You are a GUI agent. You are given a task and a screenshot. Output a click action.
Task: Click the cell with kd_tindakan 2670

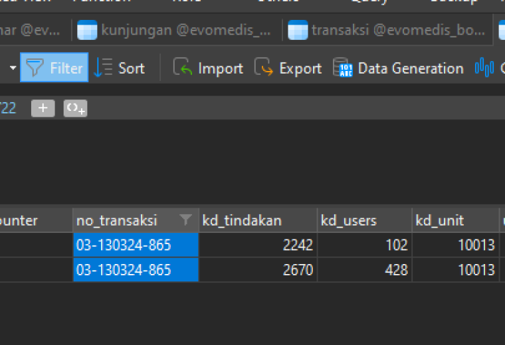[258, 270]
